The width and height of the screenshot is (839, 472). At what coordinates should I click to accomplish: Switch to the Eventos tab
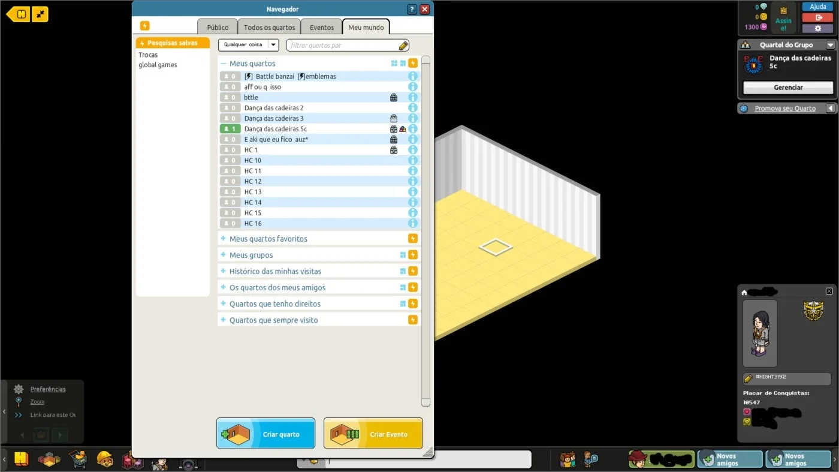point(322,27)
